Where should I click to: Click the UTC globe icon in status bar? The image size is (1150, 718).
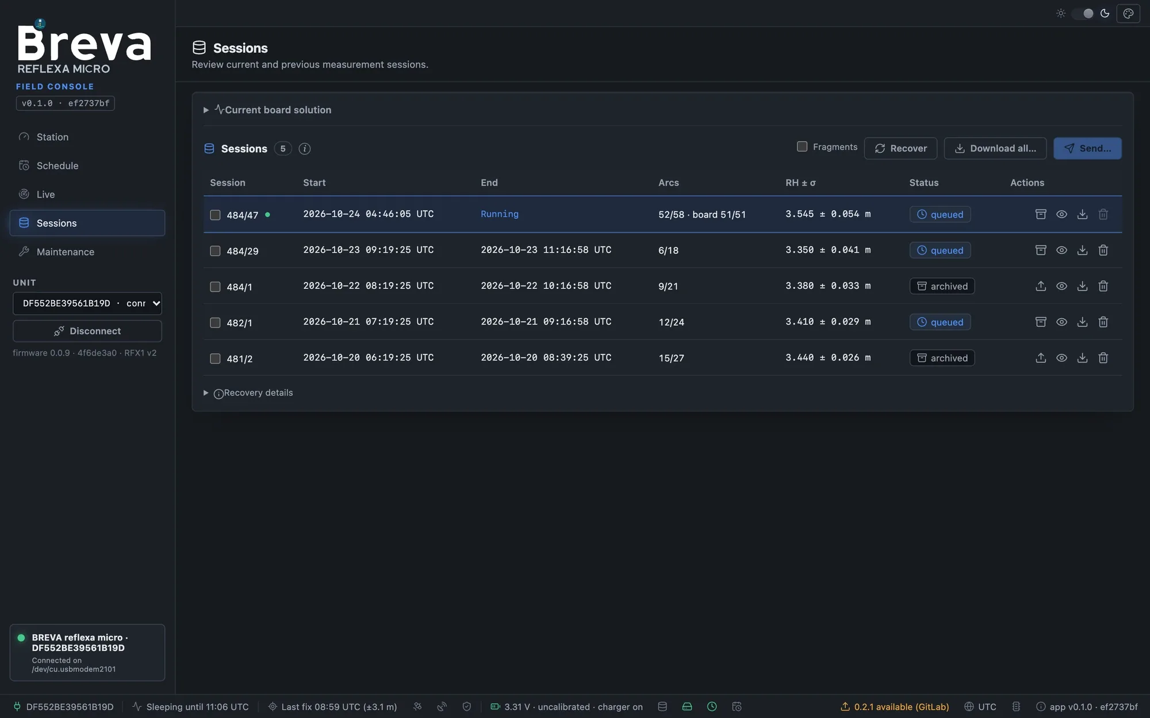pyautogui.click(x=969, y=707)
